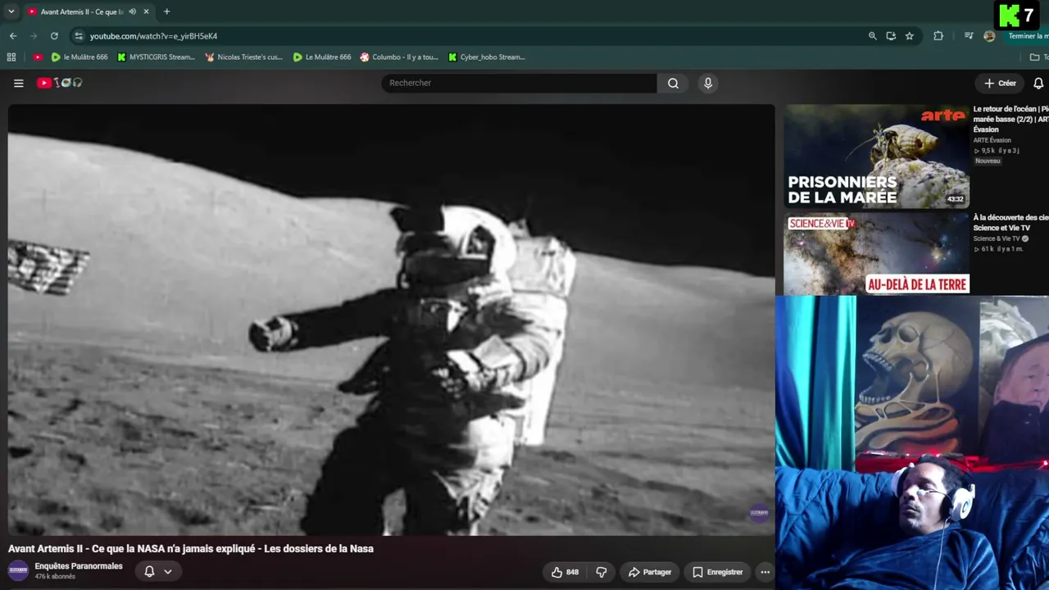
Task: Start voice search with the microphone
Action: (x=708, y=83)
